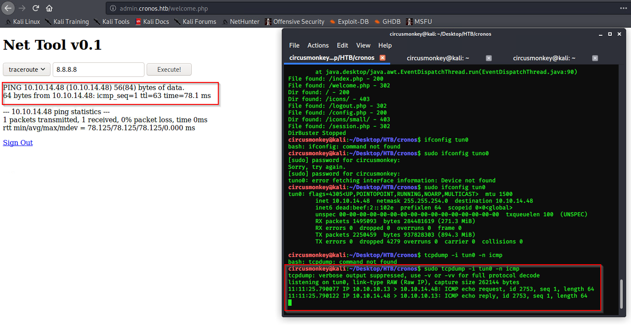Open terminal File menu
Viewport: 631px width, 326px height.
294,45
